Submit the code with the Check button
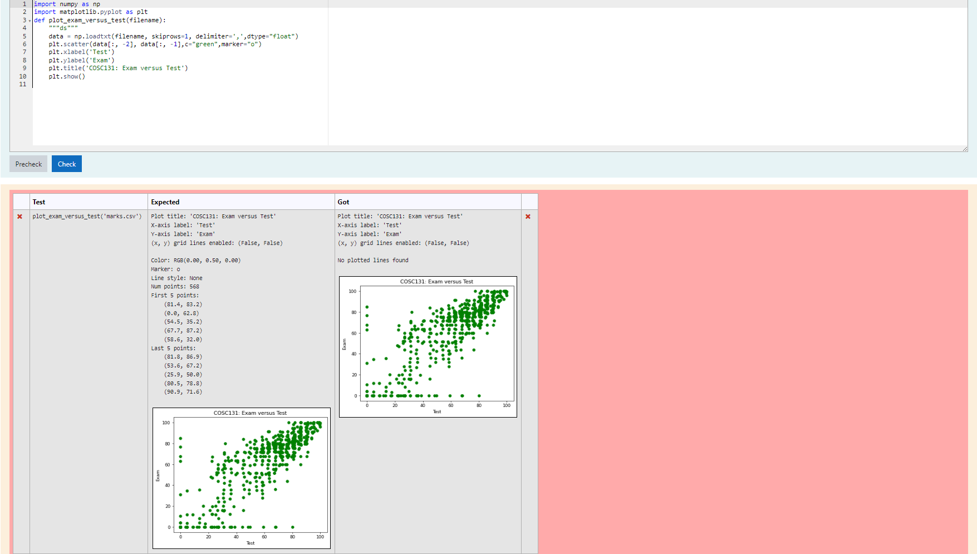The width and height of the screenshot is (977, 554). (x=67, y=164)
